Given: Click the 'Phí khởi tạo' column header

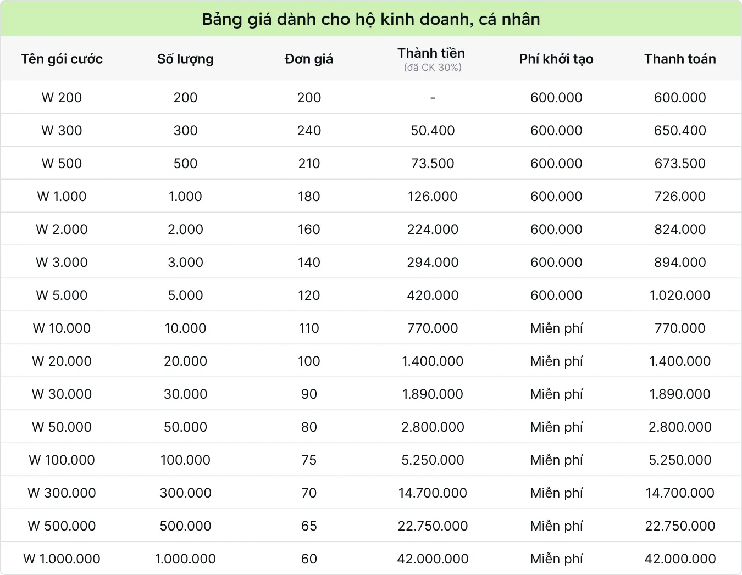Looking at the screenshot, I should [x=556, y=59].
